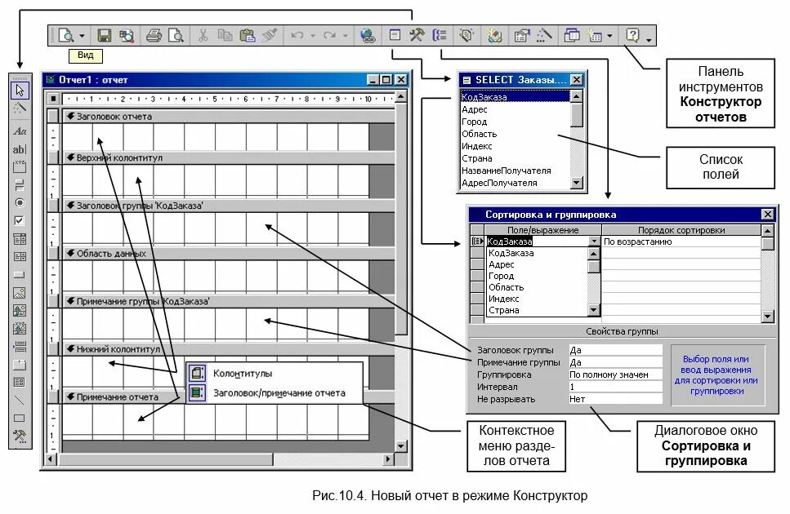
Task: Open the Поле/выражение combo box arrow
Action: (x=594, y=241)
